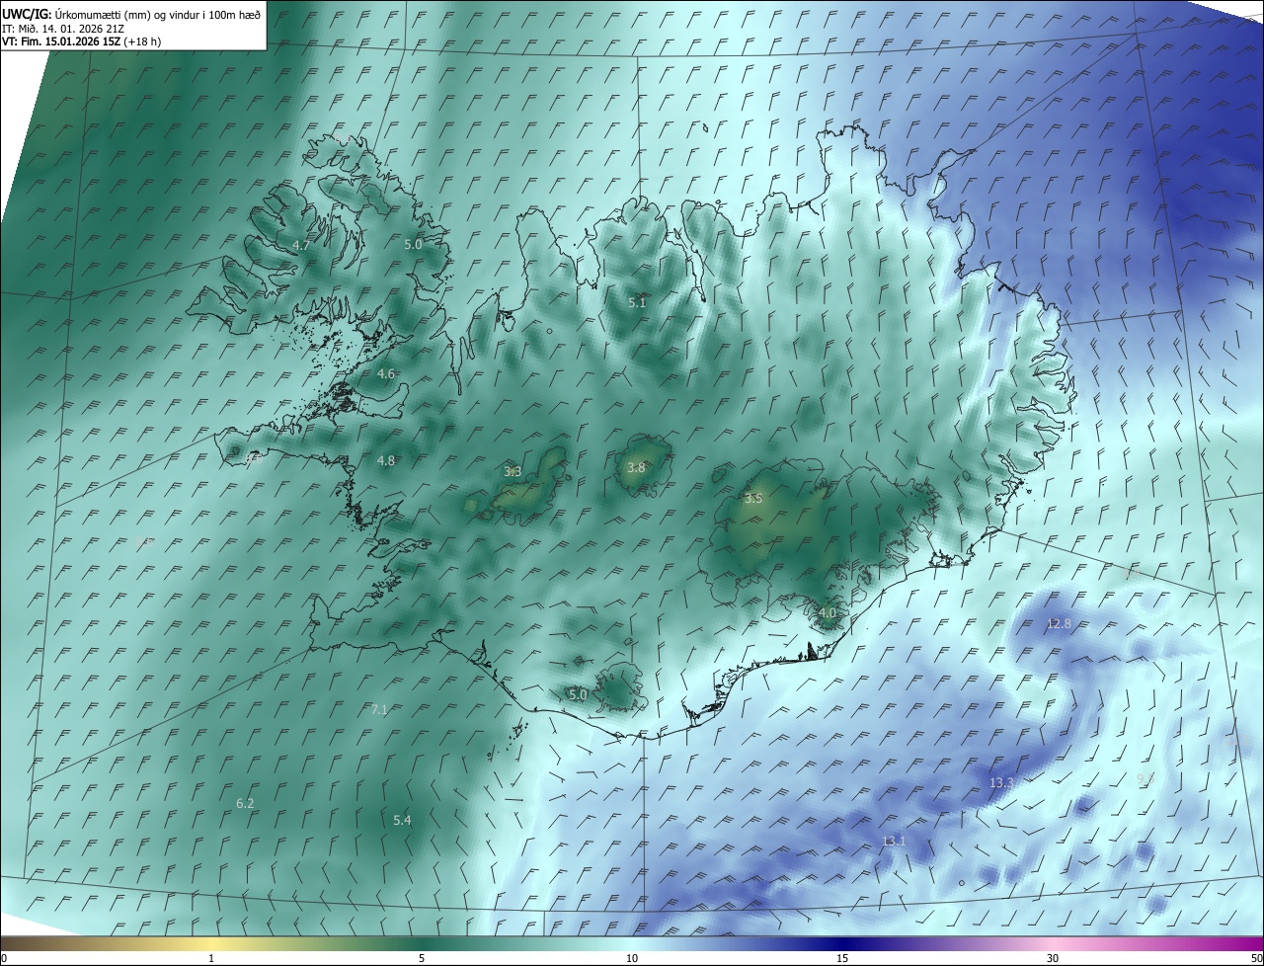Viewport: 1264px width, 966px height.
Task: Click the 4.7 precipitation value label
Action: pyautogui.click(x=302, y=245)
